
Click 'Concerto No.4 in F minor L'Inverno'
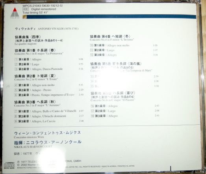[112, 39]
